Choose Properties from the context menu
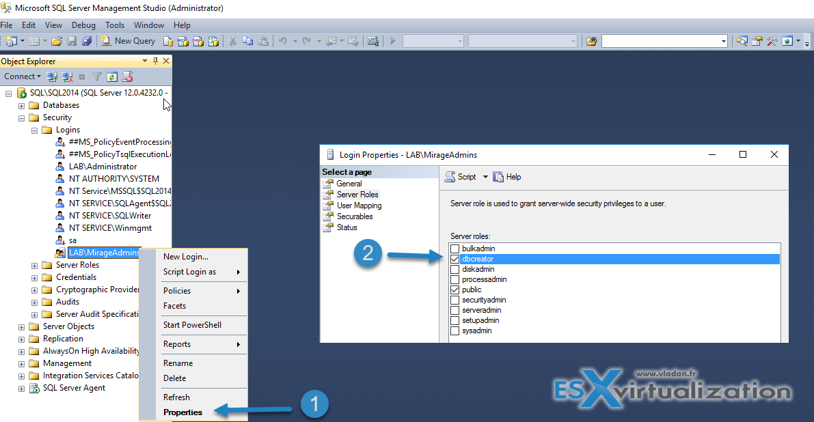Viewport: 814px width, 422px height. point(182,412)
